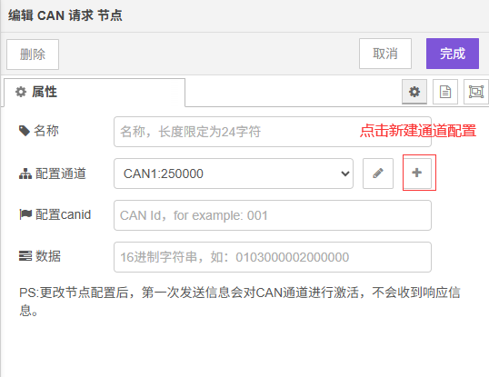Click the 删除 delete button
Image resolution: width=489 pixels, height=377 pixels.
33,55
